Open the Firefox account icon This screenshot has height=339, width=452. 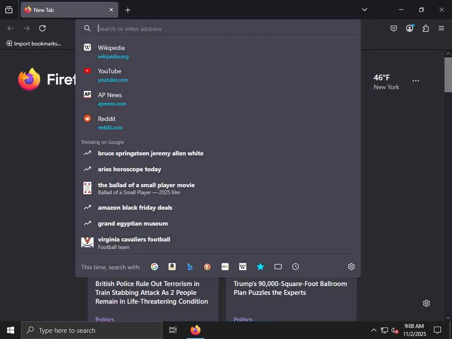coord(410,28)
